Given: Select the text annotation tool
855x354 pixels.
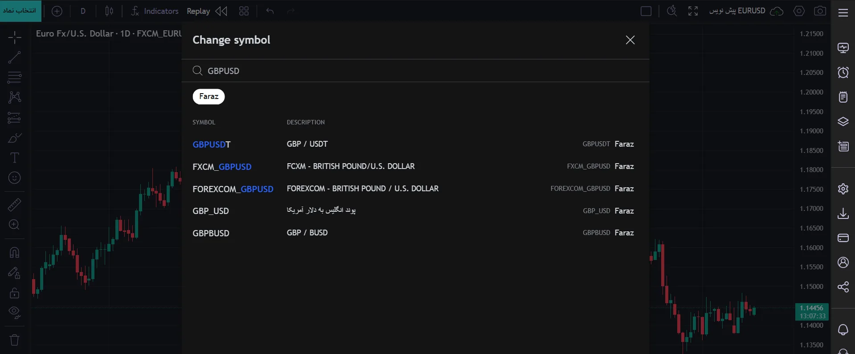Looking at the screenshot, I should coord(14,158).
